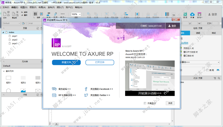Open the RP 8 new features link
223x127 pixels.
click(x=67, y=95)
